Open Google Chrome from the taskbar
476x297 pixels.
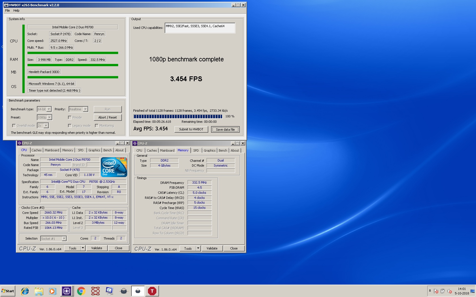click(81, 291)
